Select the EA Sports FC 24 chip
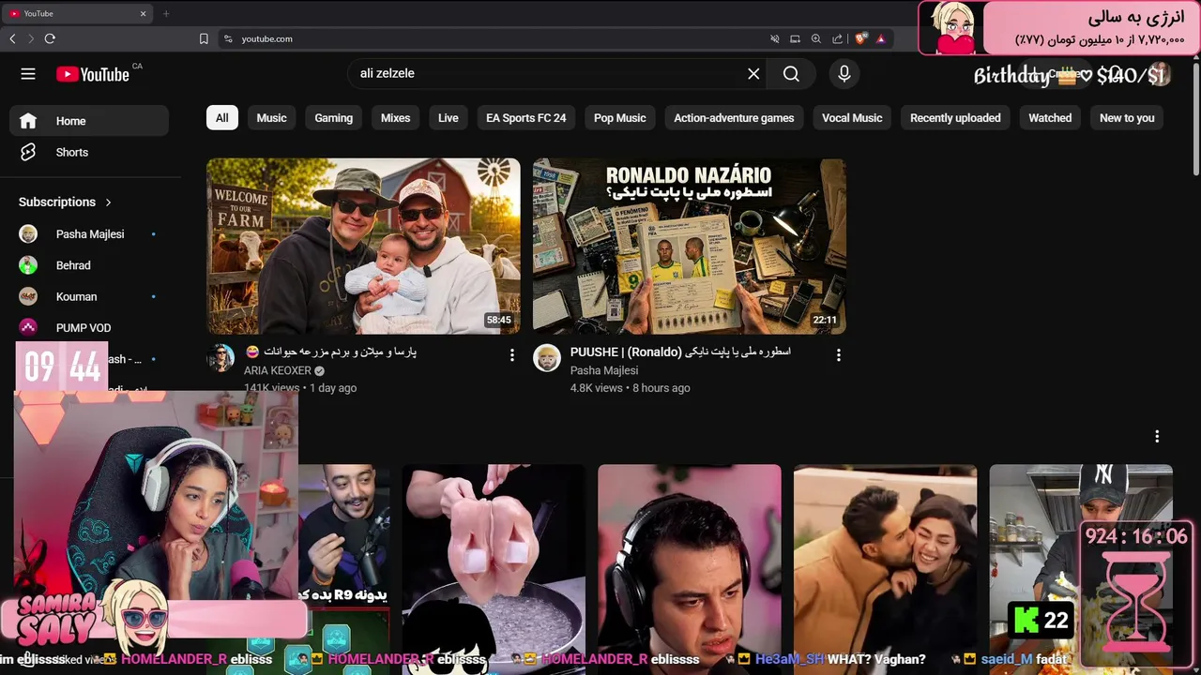Viewport: 1201px width, 675px height. tap(526, 118)
